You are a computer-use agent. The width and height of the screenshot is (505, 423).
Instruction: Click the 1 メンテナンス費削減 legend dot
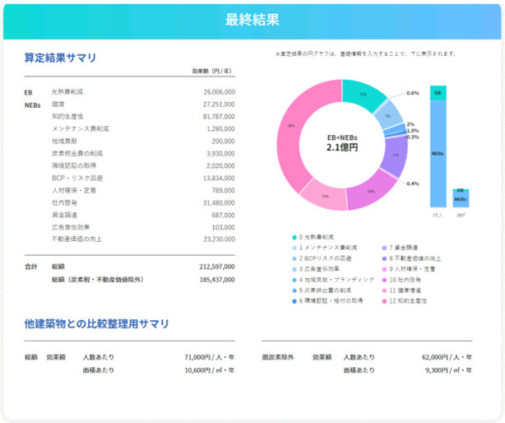tap(294, 248)
